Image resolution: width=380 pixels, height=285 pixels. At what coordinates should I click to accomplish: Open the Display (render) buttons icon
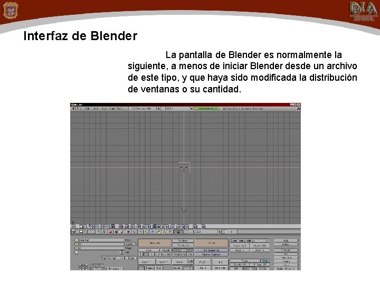click(x=178, y=232)
